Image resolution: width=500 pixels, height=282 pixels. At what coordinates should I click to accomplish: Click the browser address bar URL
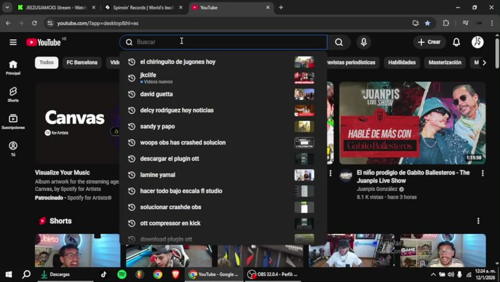pyautogui.click(x=98, y=23)
